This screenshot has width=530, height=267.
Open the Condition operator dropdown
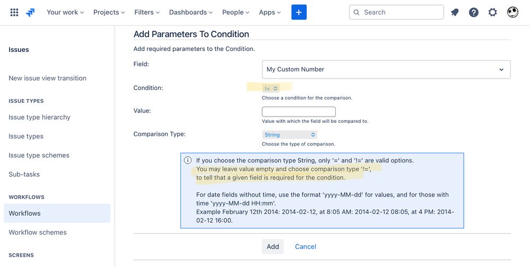(271, 88)
